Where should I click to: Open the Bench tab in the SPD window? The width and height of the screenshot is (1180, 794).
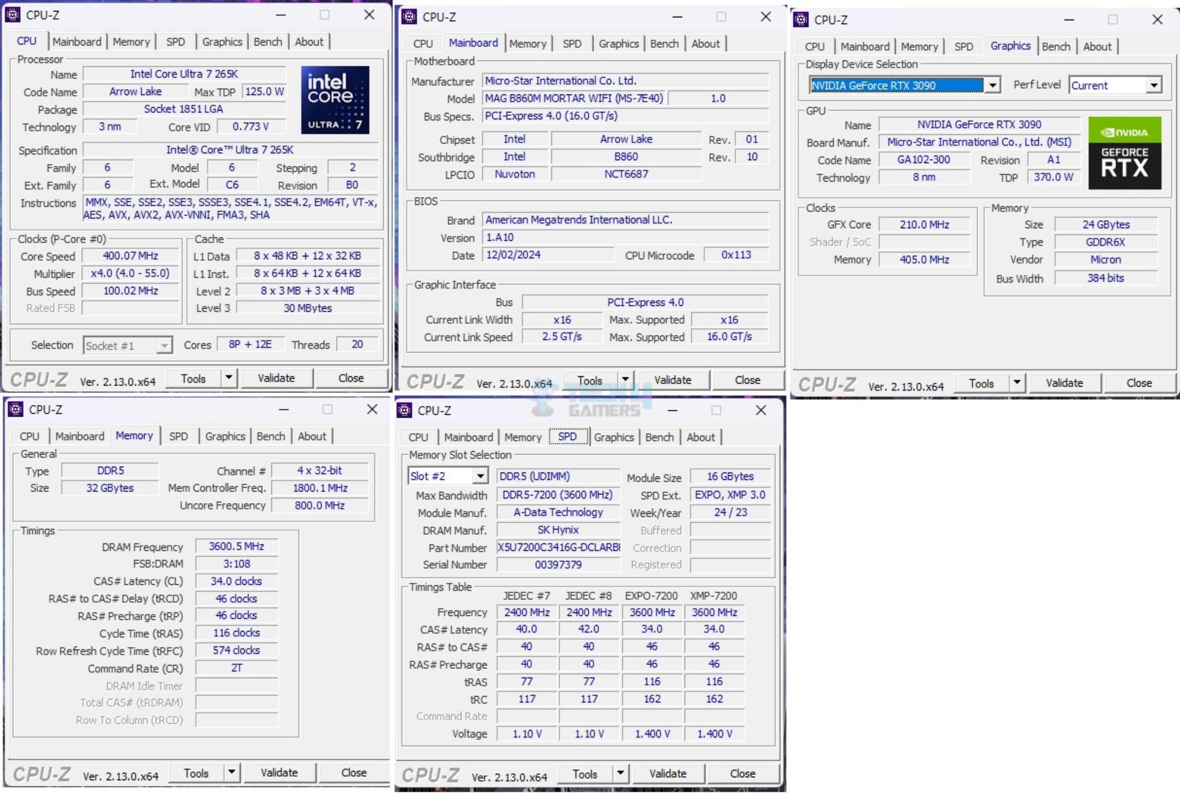(659, 437)
